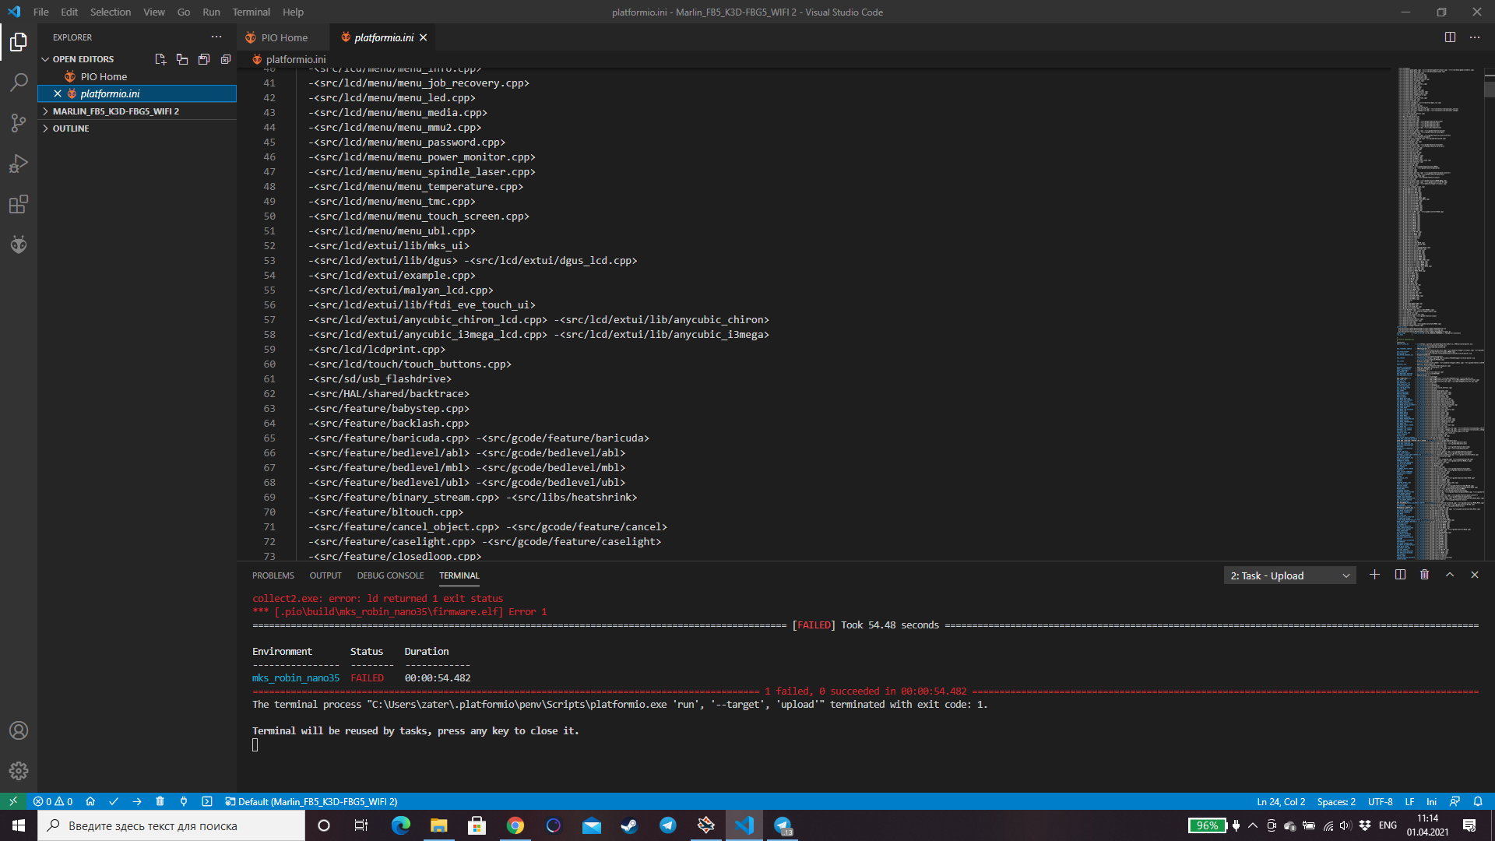Open the Accounts menu in activity bar

pyautogui.click(x=19, y=730)
